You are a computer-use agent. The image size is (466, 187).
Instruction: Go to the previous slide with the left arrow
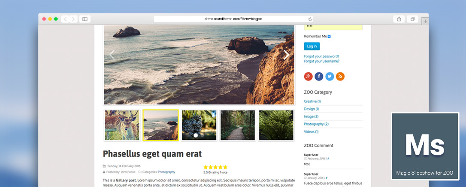click(x=112, y=55)
